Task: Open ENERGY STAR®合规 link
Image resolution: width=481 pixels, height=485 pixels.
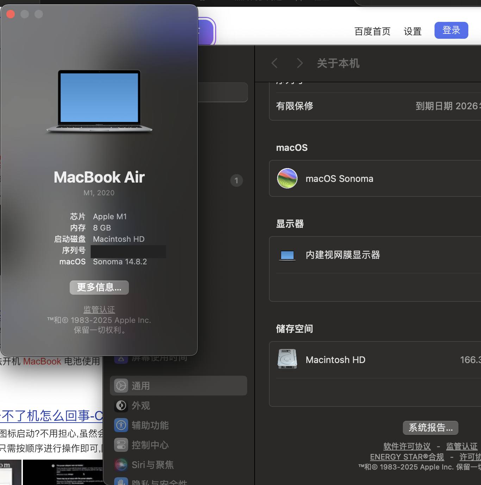Action: pos(407,457)
